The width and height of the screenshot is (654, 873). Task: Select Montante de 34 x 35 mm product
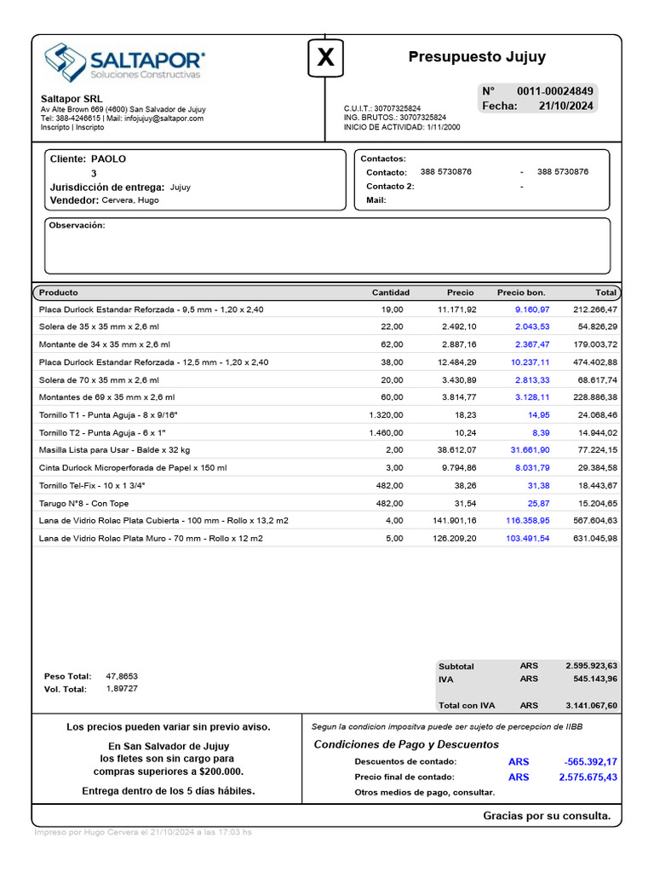(x=105, y=344)
